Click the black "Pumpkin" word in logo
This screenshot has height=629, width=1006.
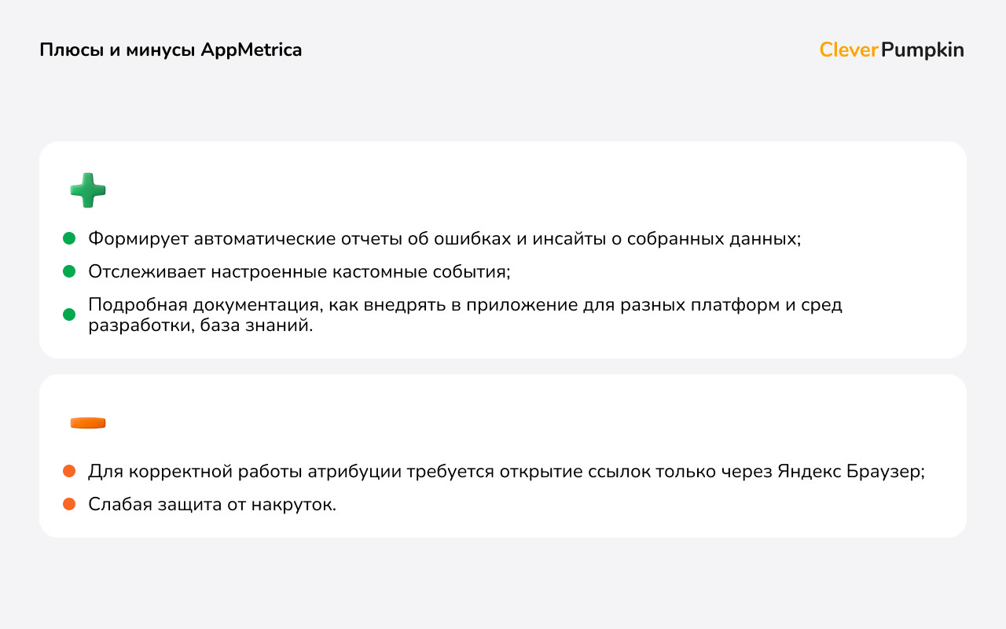click(x=922, y=50)
